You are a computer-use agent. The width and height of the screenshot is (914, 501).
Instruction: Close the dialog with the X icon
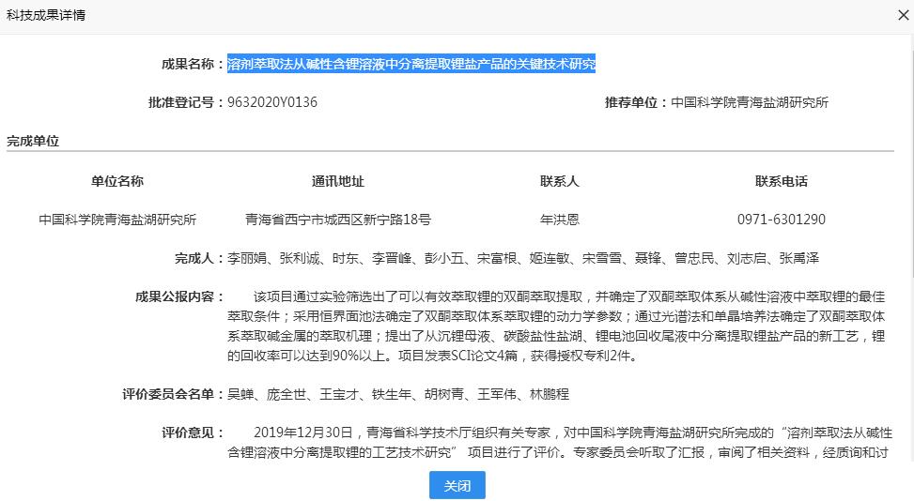click(x=904, y=15)
